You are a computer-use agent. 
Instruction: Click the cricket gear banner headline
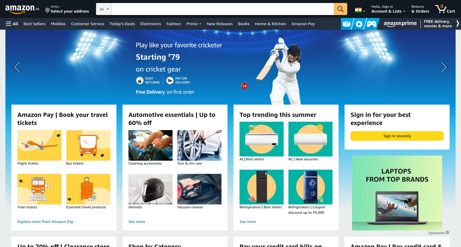179,45
